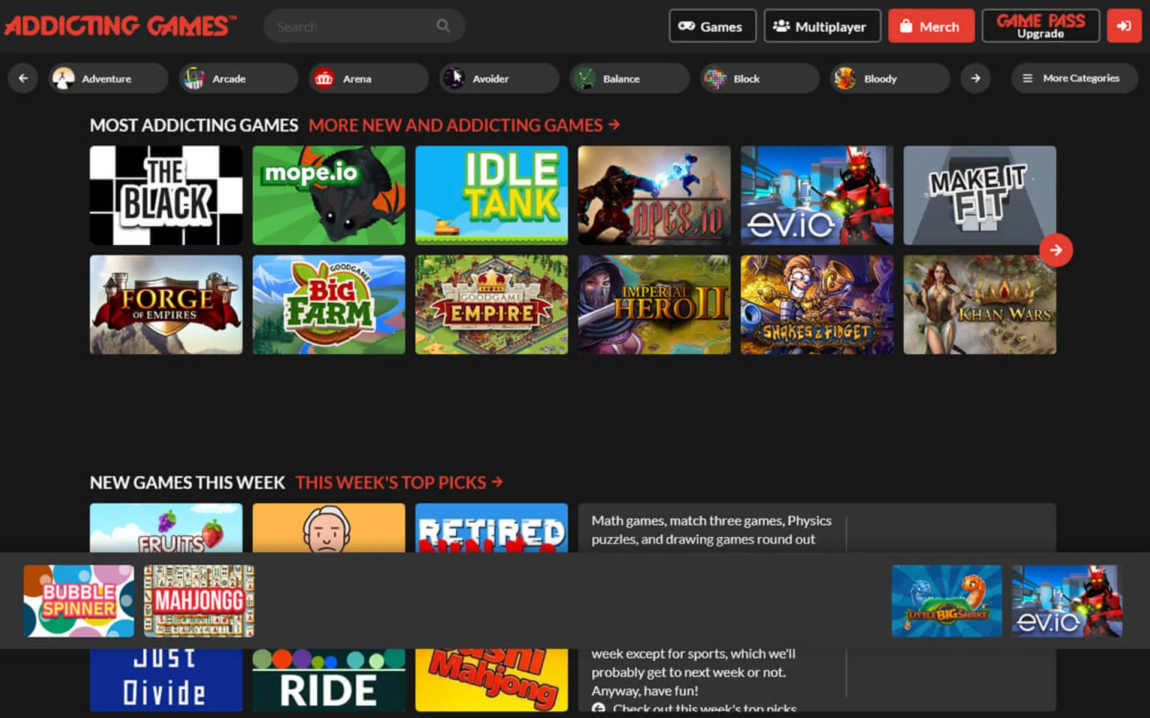Open the Idle Tank game thumbnail
Screen dimensions: 1150x718
click(491, 195)
